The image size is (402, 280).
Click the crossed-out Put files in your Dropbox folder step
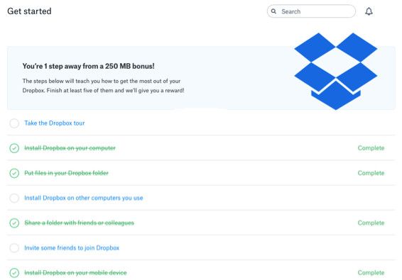pos(66,173)
